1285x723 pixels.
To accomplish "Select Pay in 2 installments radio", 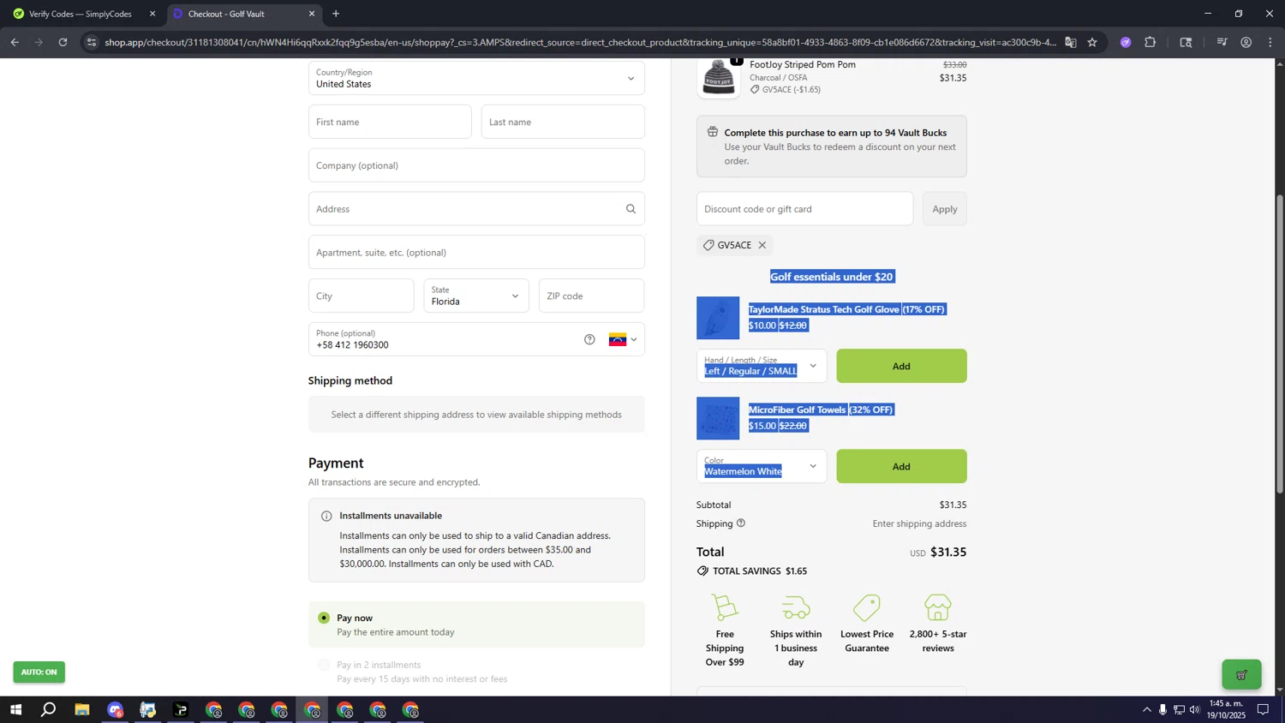I will pos(324,665).
